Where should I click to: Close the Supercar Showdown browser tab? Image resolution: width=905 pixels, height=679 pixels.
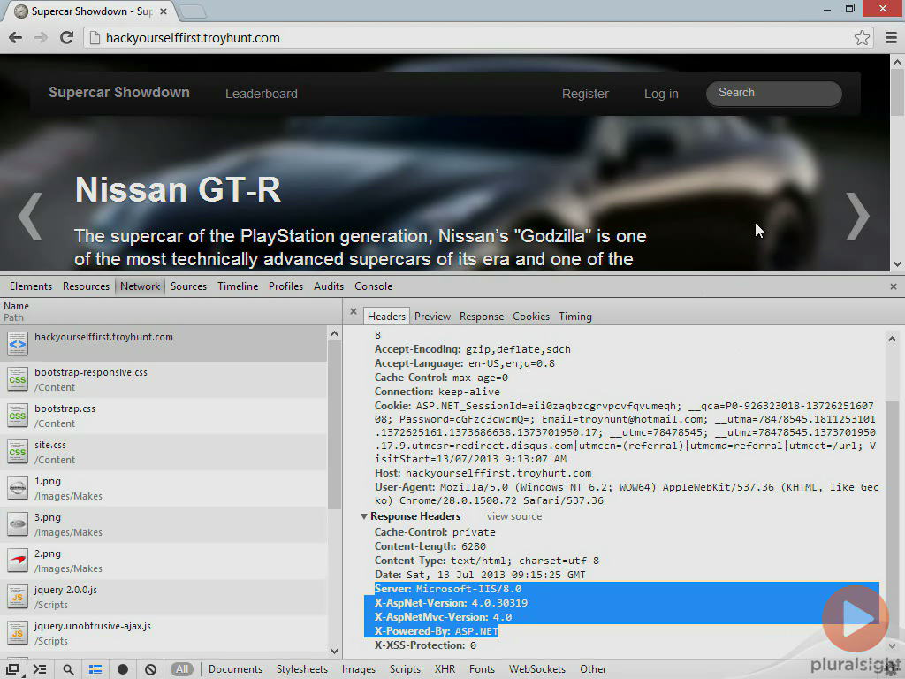(x=164, y=11)
